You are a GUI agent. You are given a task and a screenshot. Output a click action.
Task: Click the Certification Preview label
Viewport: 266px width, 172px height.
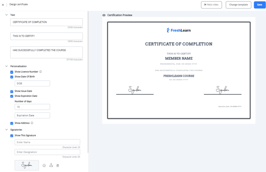[x=120, y=15]
